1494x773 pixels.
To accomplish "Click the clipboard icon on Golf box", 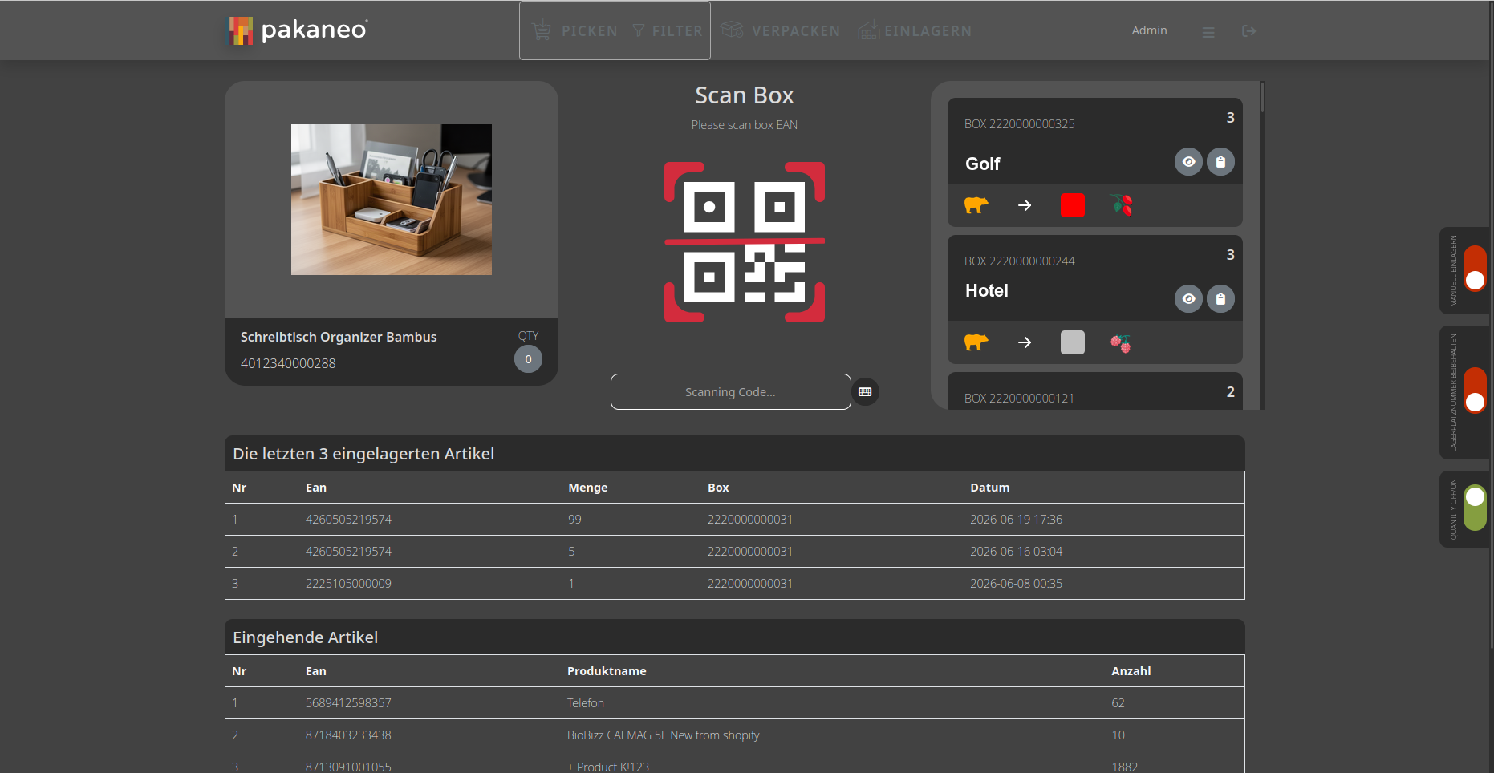I will 1220,162.
